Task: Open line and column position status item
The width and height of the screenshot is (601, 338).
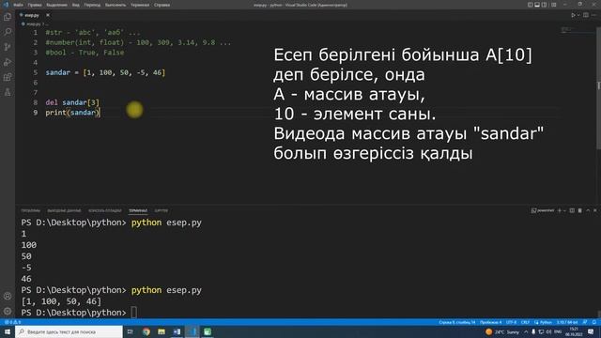Action: click(457, 322)
